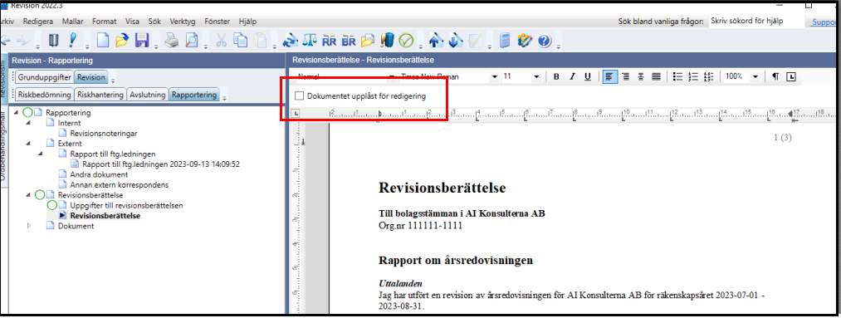Collapse the Externt tree node

coord(28,144)
